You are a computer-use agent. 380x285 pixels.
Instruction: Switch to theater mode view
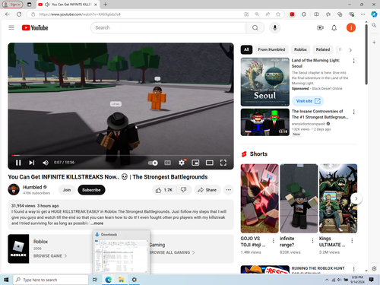(209, 163)
